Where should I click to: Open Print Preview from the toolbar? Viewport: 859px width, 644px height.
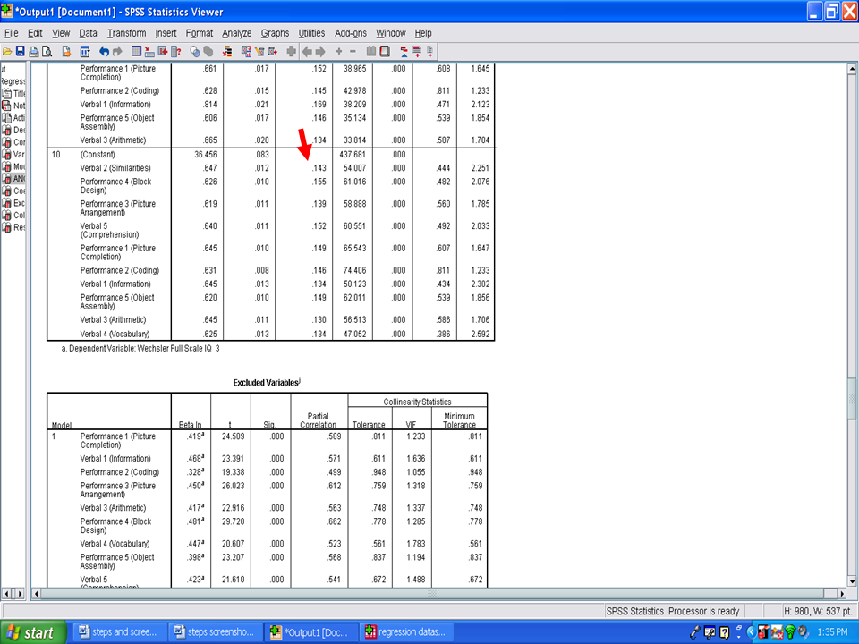(47, 52)
